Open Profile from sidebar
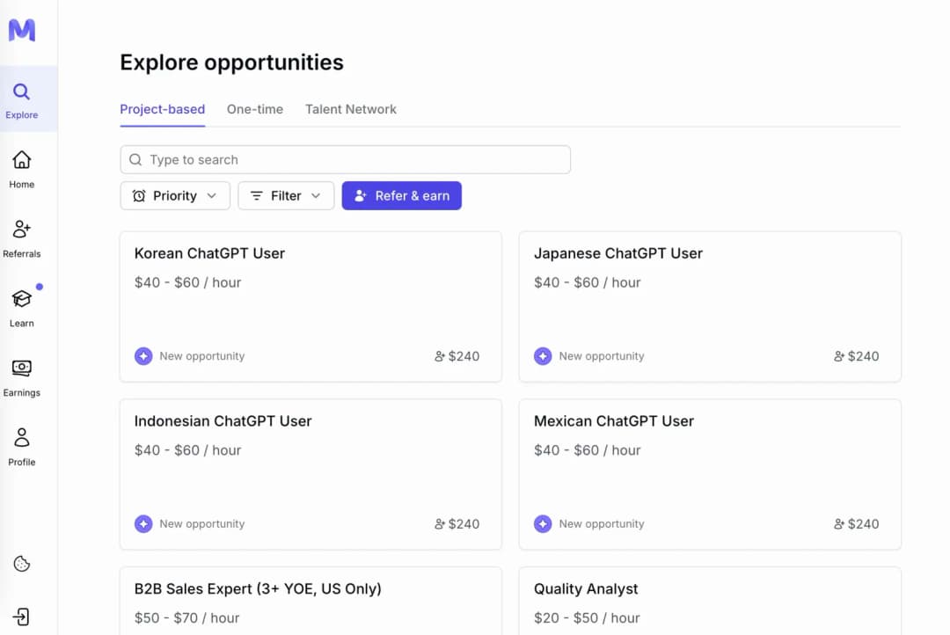This screenshot has width=950, height=635. pos(22,447)
